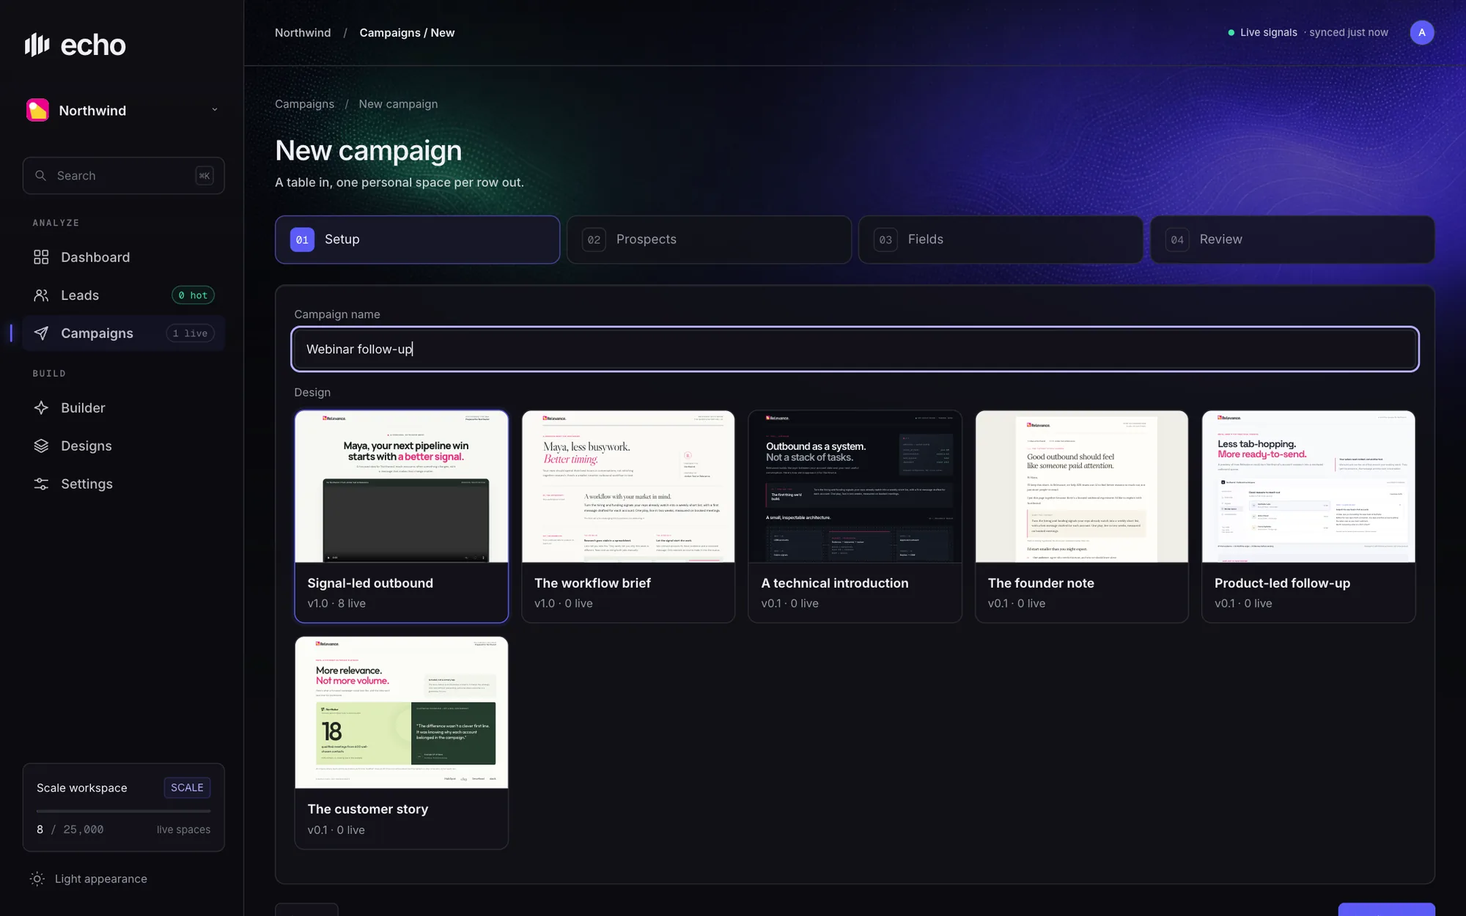Click the 'synced just now' status text
The image size is (1466, 916).
click(x=1349, y=33)
